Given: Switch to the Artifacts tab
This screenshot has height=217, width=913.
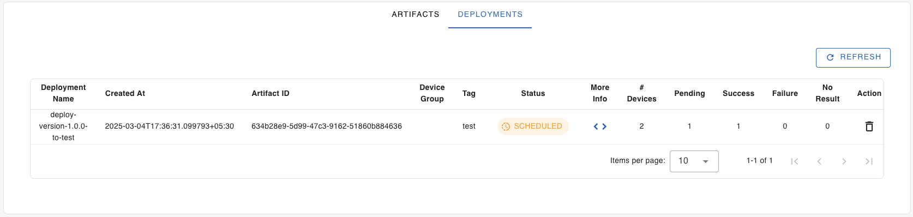Looking at the screenshot, I should tap(416, 14).
